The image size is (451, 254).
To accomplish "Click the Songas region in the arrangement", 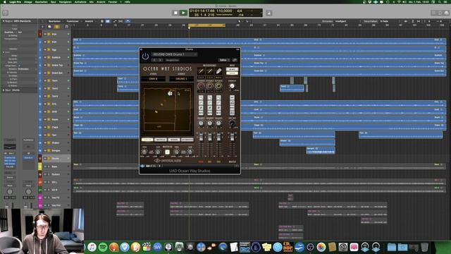I will pos(321,150).
